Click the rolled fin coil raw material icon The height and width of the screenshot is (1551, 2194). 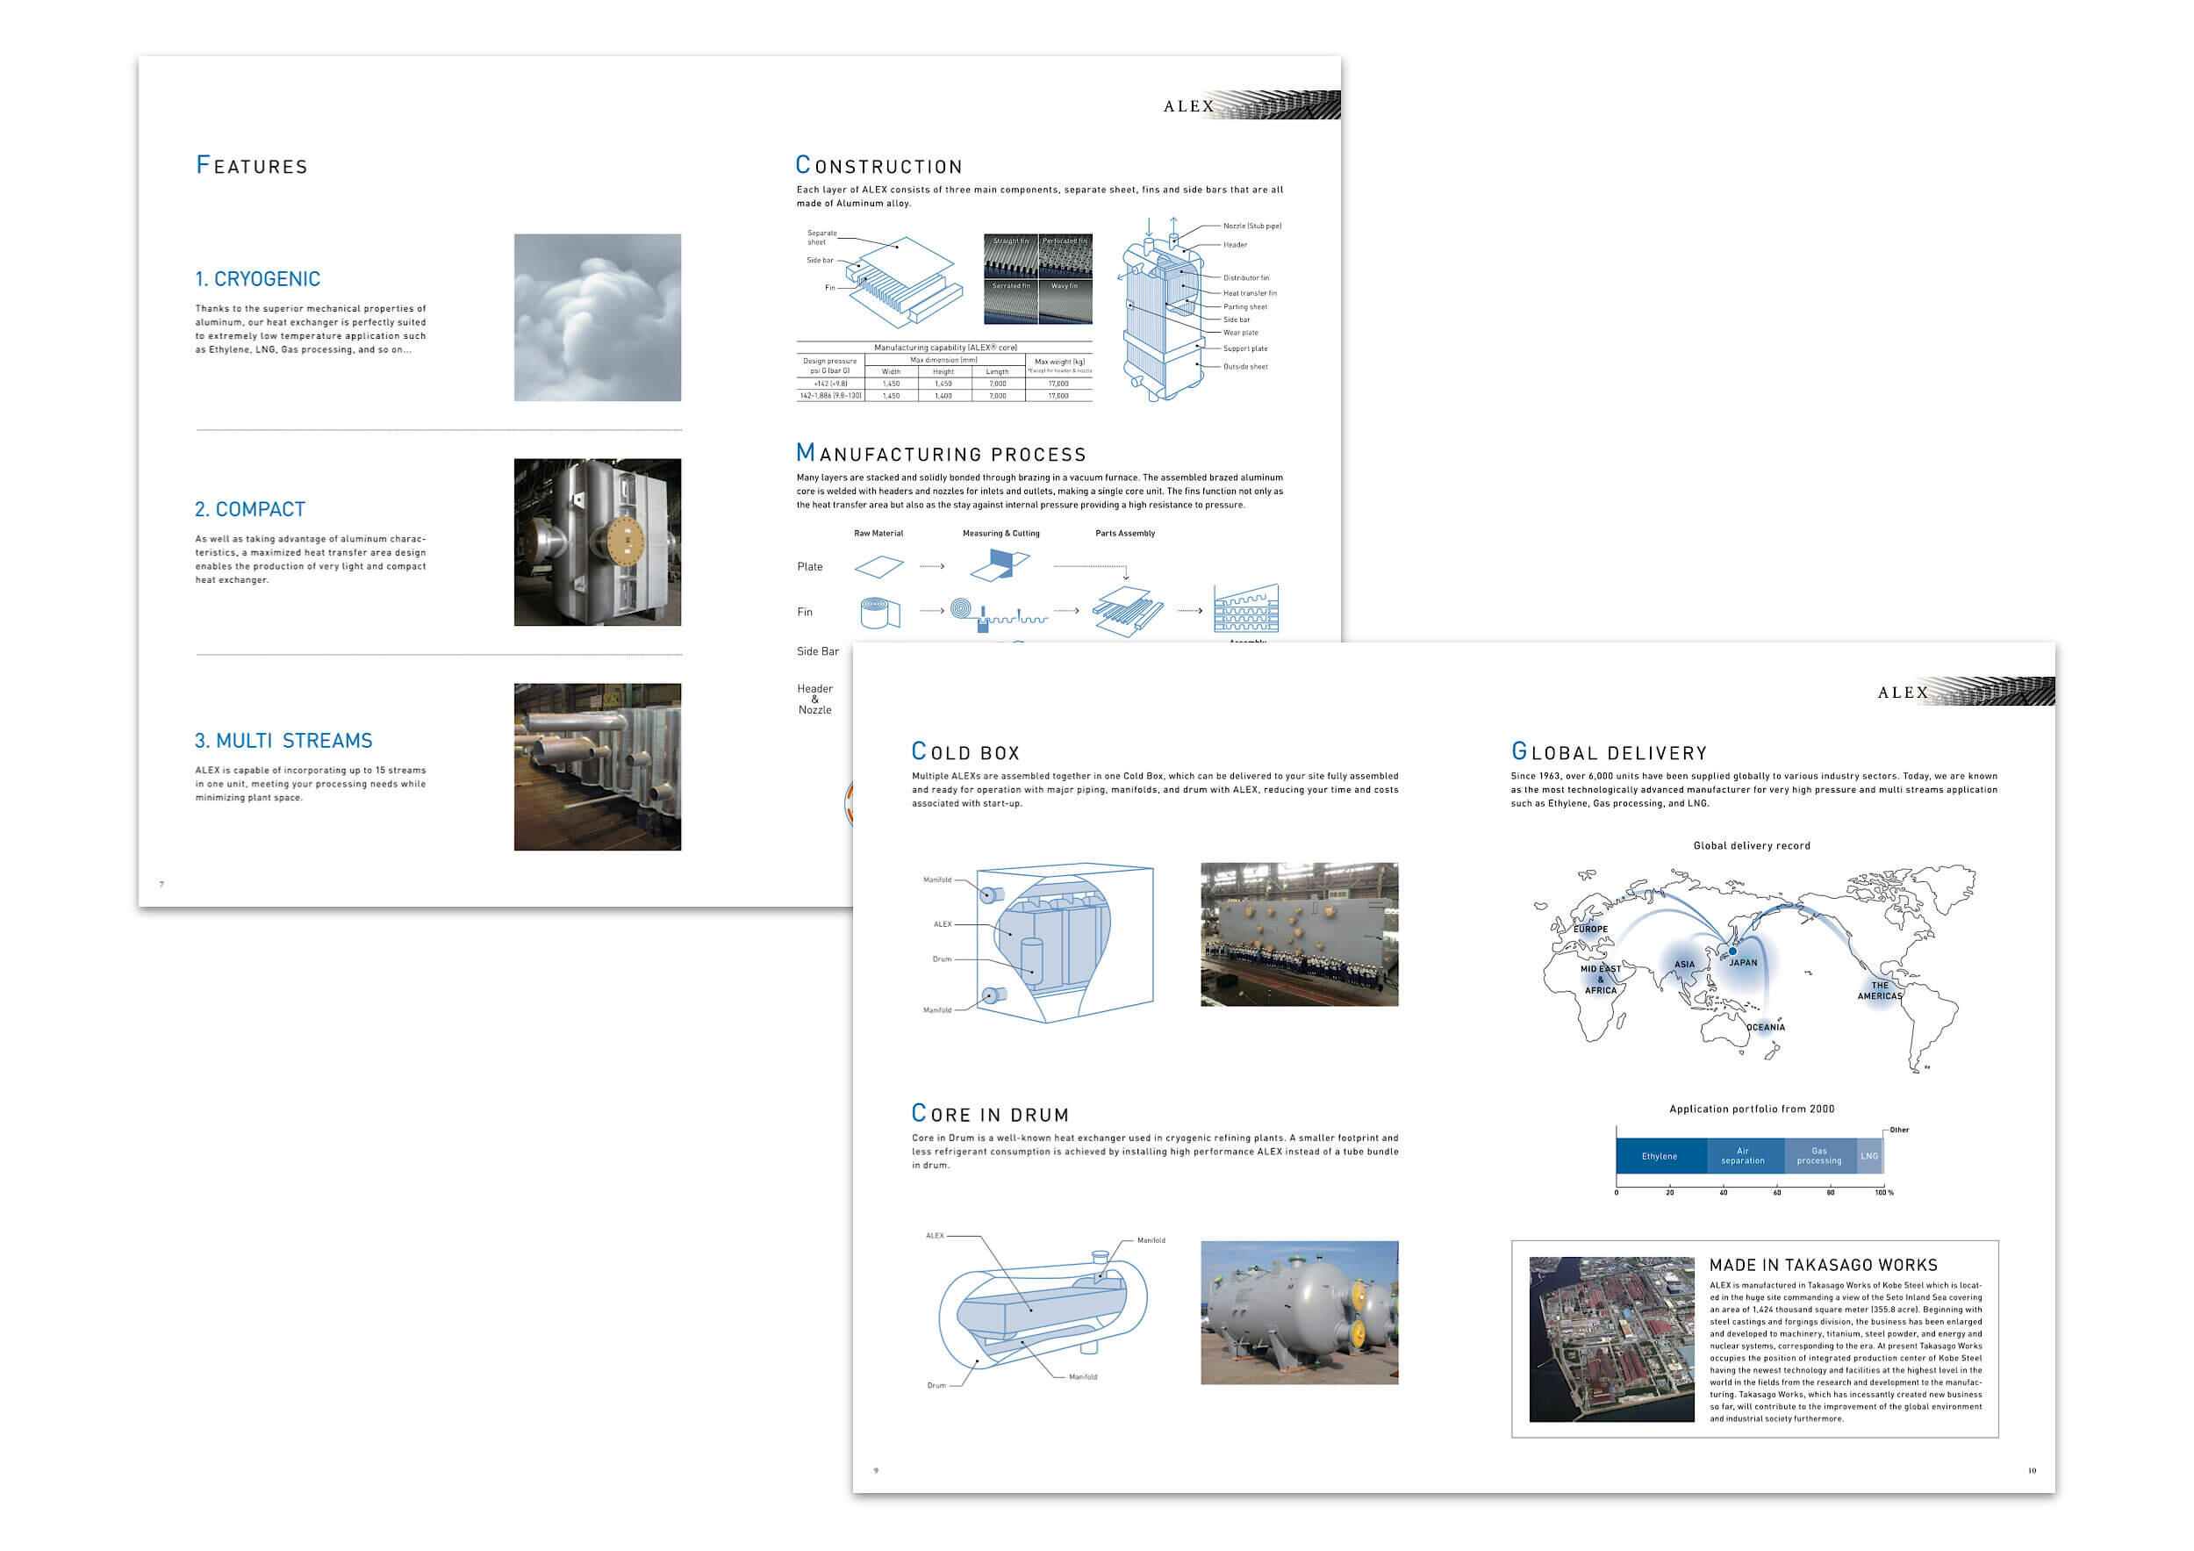click(880, 612)
